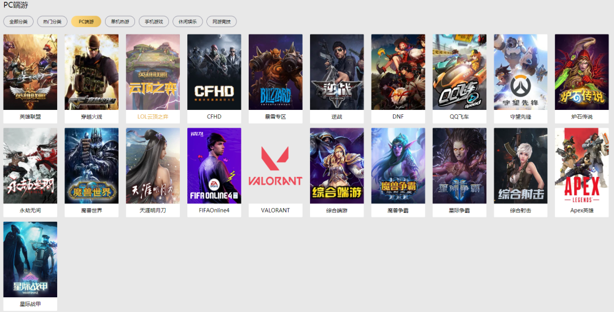Screen dimensions: 614x312
Task: Click the VALORANT caption below logo
Action: [x=275, y=210]
